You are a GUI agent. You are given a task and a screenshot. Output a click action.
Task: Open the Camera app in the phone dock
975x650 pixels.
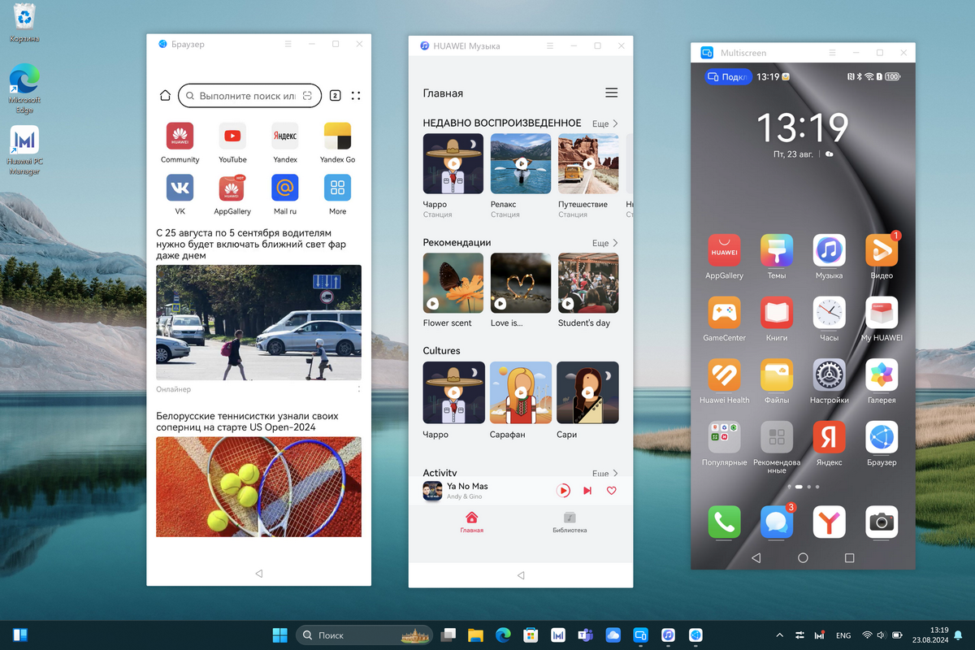pyautogui.click(x=882, y=522)
